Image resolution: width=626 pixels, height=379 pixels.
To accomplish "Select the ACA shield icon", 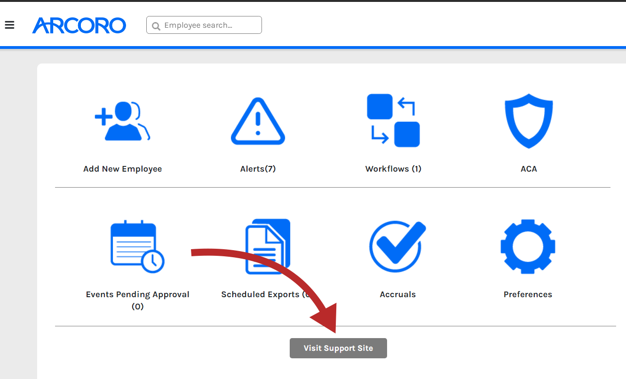I will (529, 121).
